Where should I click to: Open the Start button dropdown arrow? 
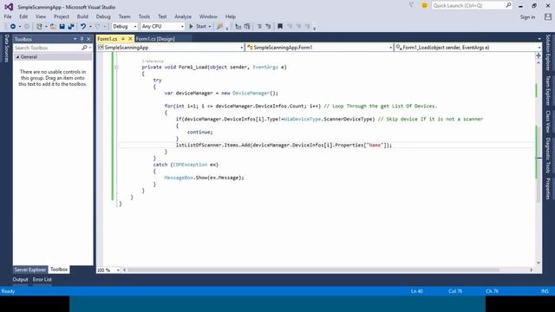210,27
